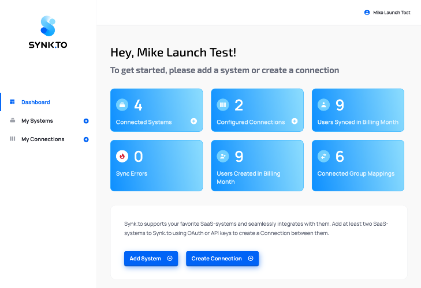Open the Mike Launch Test account menu

[387, 12]
